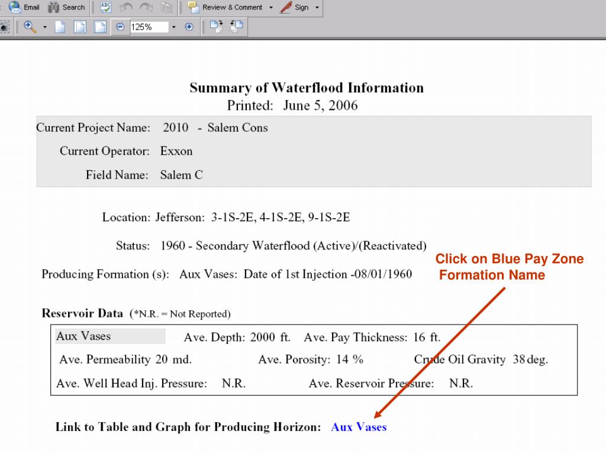Click the 'Printed: June 5, 2006' line

[x=292, y=105]
